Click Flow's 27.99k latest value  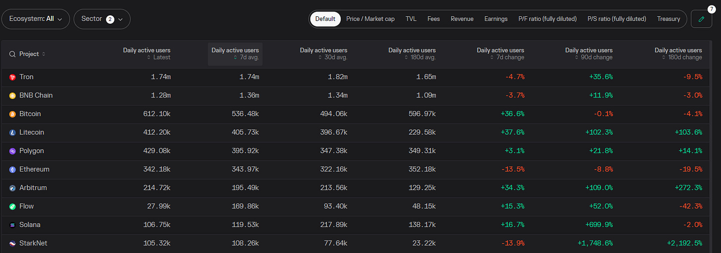tap(158, 207)
